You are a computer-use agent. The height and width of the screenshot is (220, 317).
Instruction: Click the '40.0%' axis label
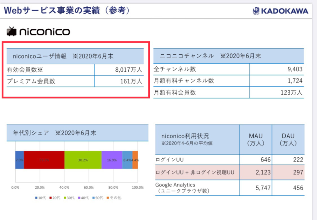point(64,187)
